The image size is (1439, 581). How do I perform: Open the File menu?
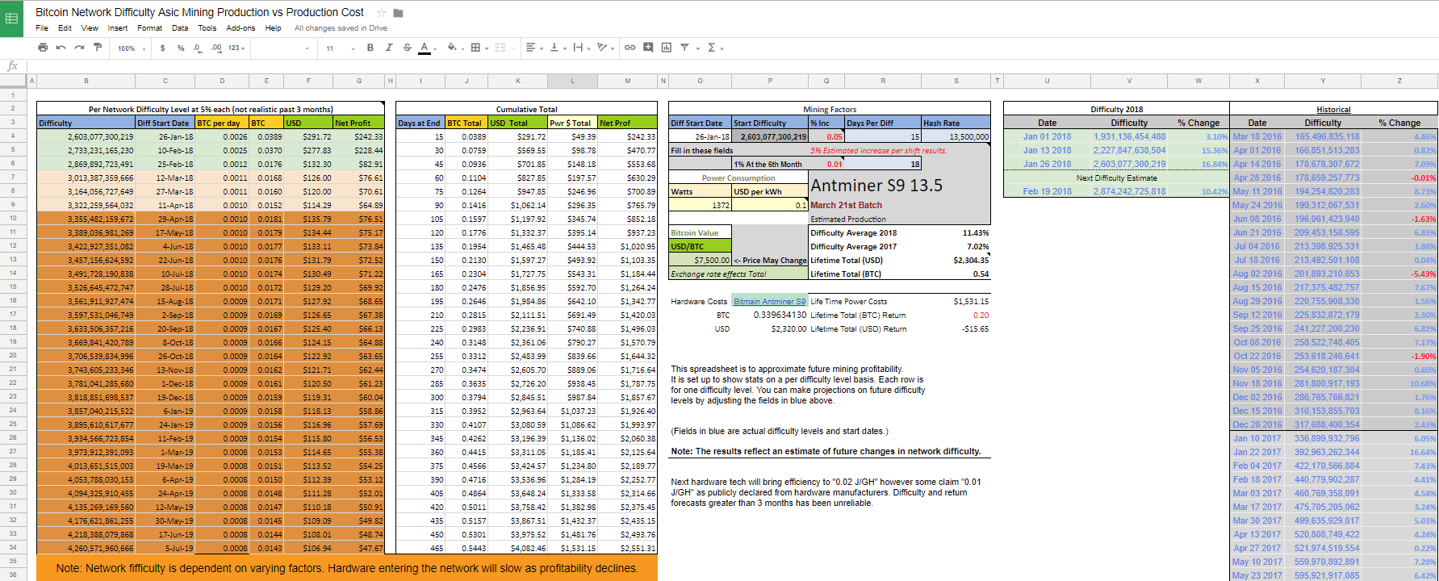[42, 28]
